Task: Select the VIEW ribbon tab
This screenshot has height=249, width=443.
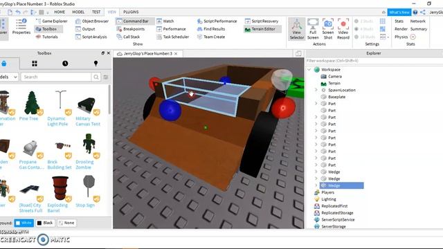Action: tap(112, 12)
